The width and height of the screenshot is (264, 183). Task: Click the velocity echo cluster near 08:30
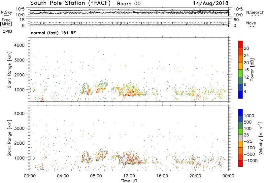pyautogui.click(x=102, y=155)
